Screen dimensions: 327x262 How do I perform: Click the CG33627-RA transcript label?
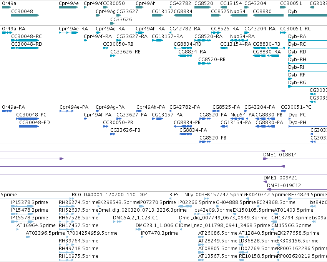(132, 36)
